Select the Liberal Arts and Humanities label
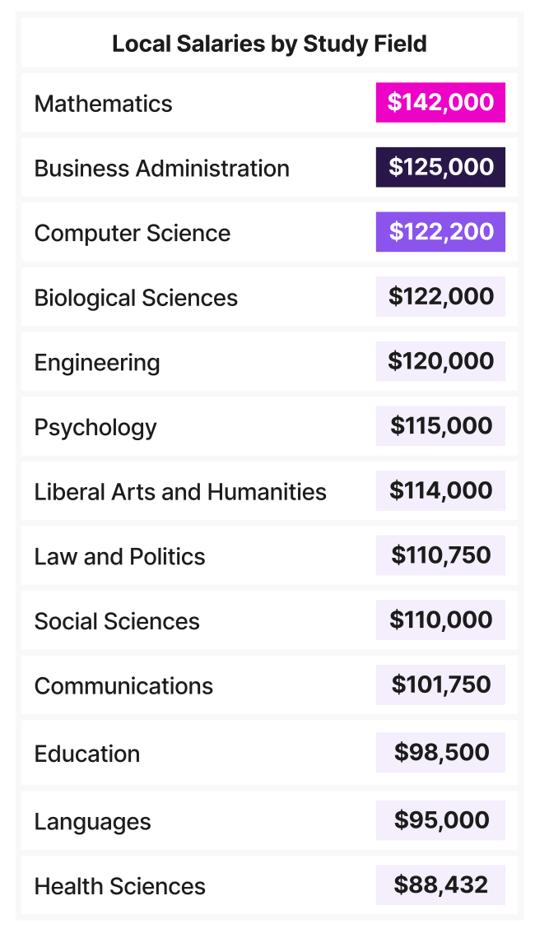The width and height of the screenshot is (535, 933). [x=180, y=492]
